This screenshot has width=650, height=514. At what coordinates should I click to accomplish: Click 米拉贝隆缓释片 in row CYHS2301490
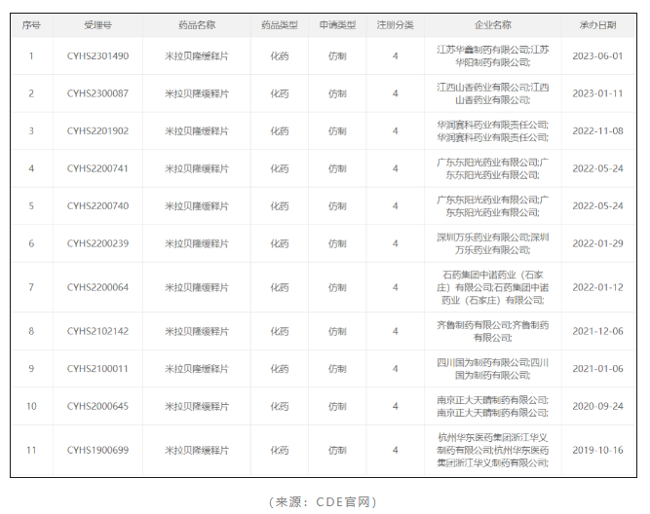197,55
